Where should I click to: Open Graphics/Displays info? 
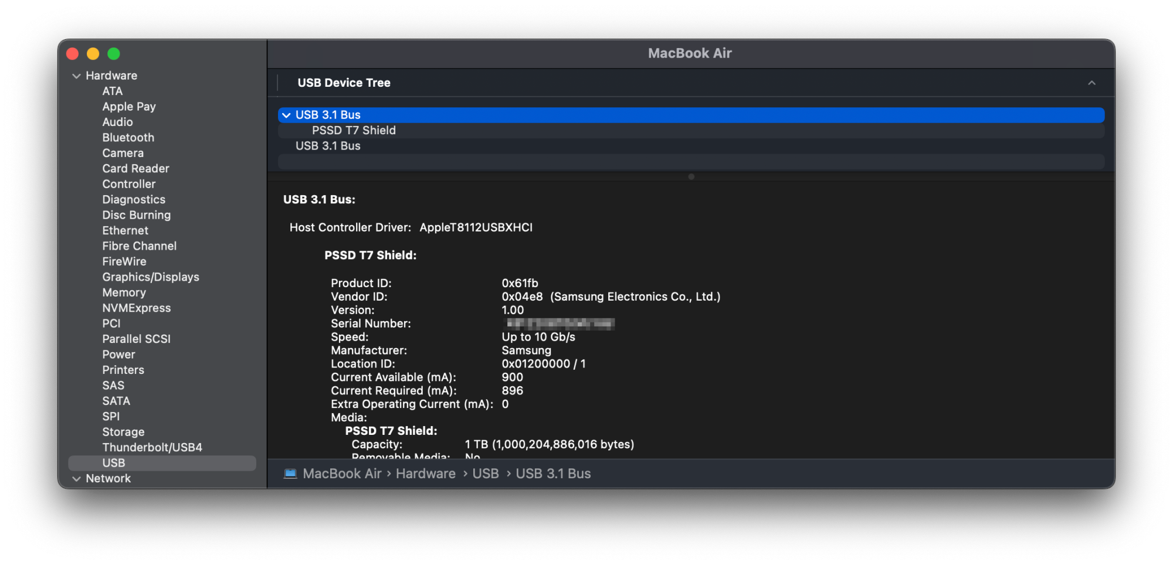[x=151, y=277]
